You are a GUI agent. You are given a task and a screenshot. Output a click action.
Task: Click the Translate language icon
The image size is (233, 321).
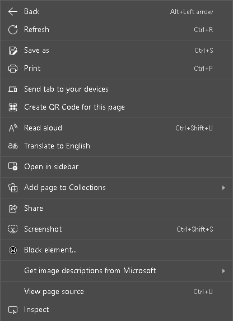point(13,146)
